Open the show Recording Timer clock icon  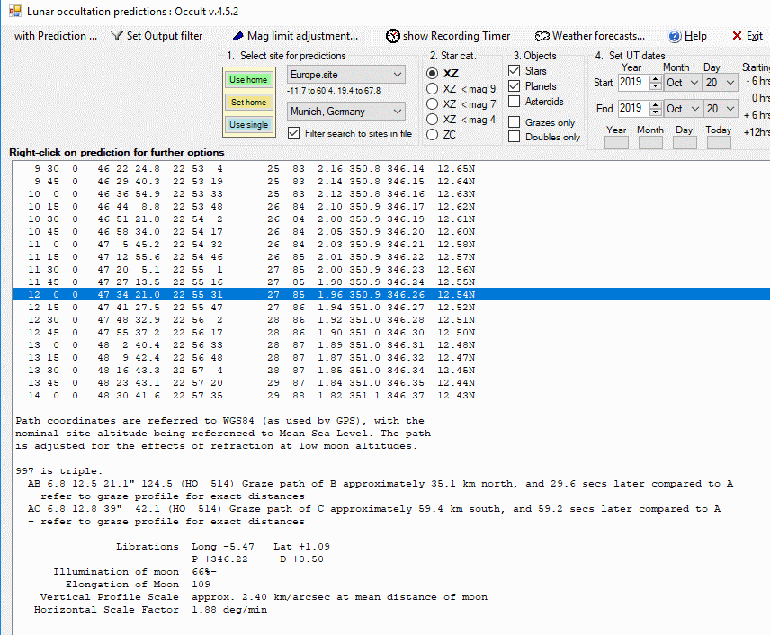393,36
